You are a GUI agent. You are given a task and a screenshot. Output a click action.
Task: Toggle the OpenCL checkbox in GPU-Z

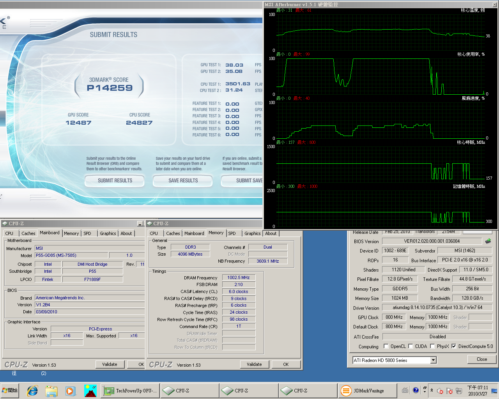coord(386,346)
